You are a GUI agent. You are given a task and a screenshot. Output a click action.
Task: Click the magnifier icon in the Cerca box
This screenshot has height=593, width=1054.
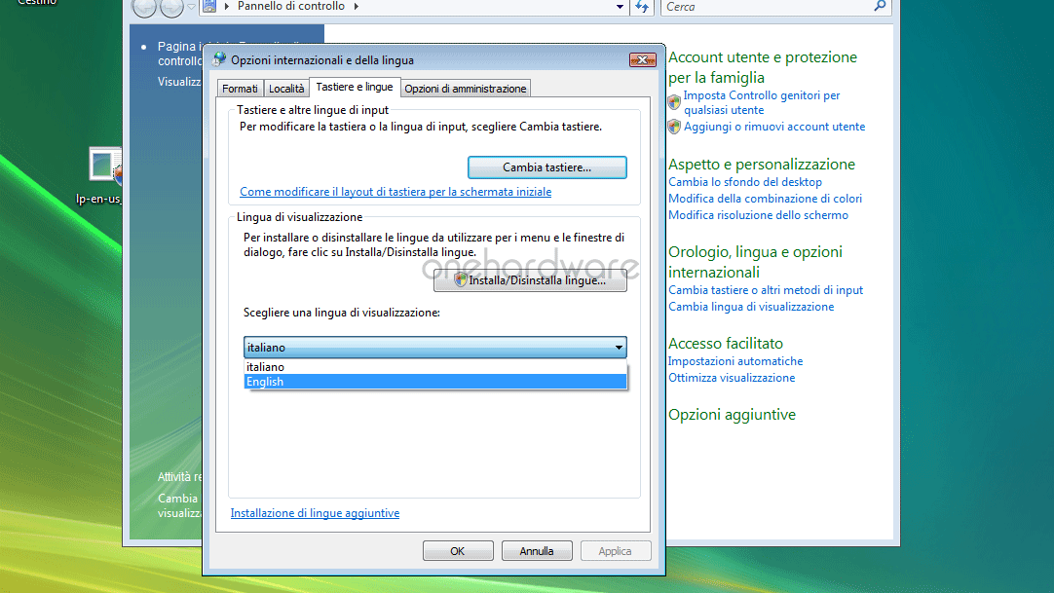(x=880, y=7)
